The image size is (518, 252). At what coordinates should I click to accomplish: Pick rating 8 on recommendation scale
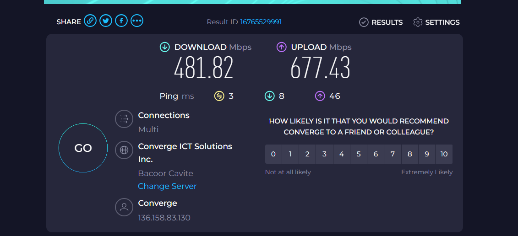click(x=410, y=154)
